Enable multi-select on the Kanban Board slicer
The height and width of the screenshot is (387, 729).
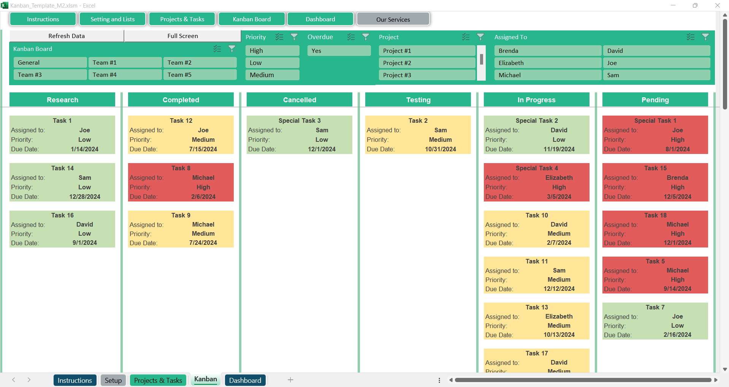coord(217,49)
